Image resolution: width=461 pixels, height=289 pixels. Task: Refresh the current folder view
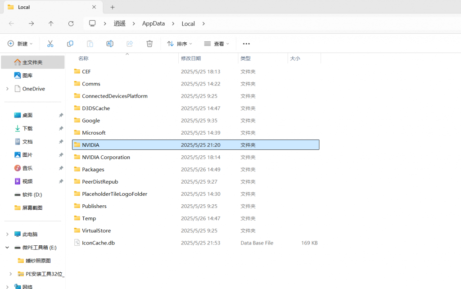[71, 23]
